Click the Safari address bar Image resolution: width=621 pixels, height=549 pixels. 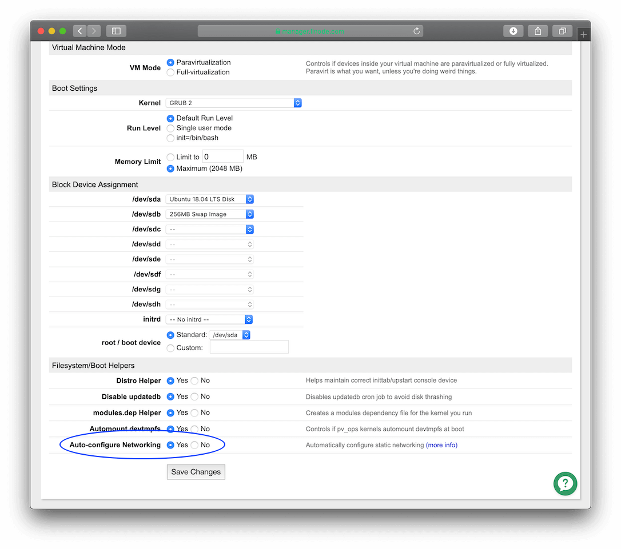[310, 31]
